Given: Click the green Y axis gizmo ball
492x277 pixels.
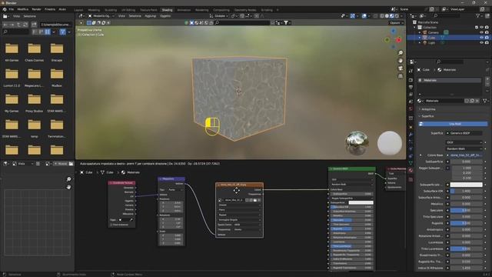Looking at the screenshot, I should click(387, 40).
